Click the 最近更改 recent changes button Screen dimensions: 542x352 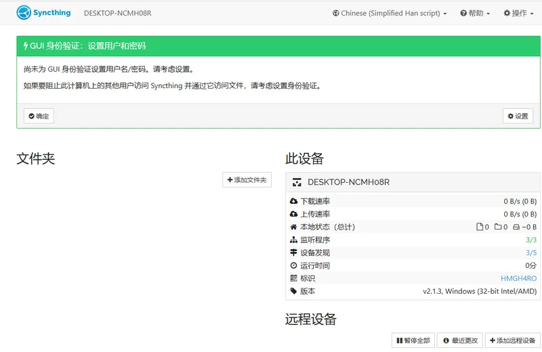point(461,340)
